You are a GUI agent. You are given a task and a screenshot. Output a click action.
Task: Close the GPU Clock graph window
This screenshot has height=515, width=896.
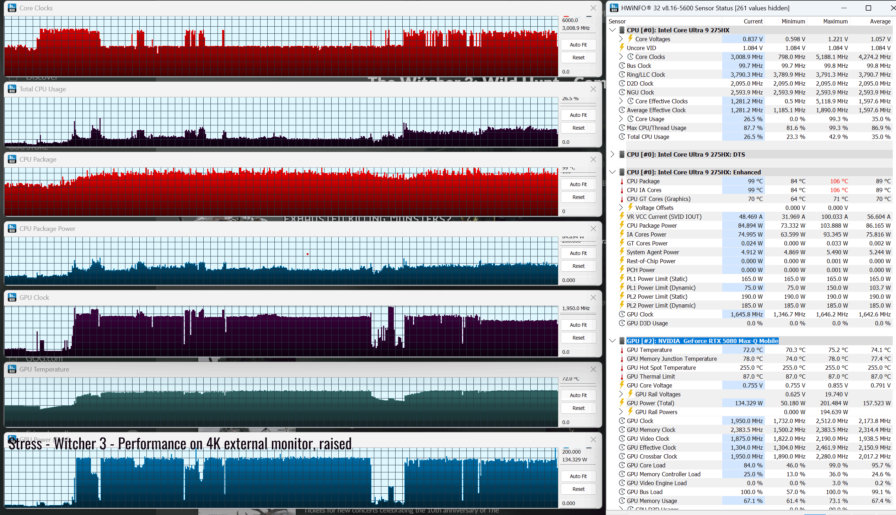[x=593, y=297]
